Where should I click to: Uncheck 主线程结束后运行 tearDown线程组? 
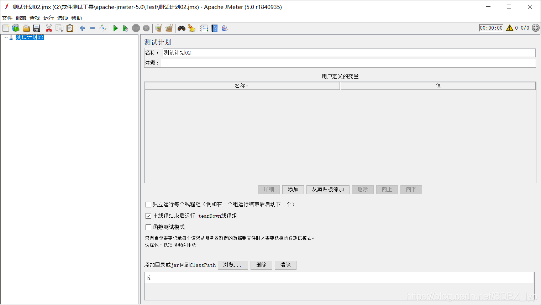point(148,216)
